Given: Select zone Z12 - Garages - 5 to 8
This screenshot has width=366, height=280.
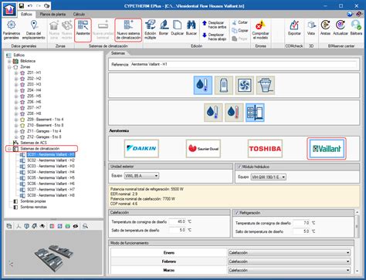Looking at the screenshot, I should (44, 137).
